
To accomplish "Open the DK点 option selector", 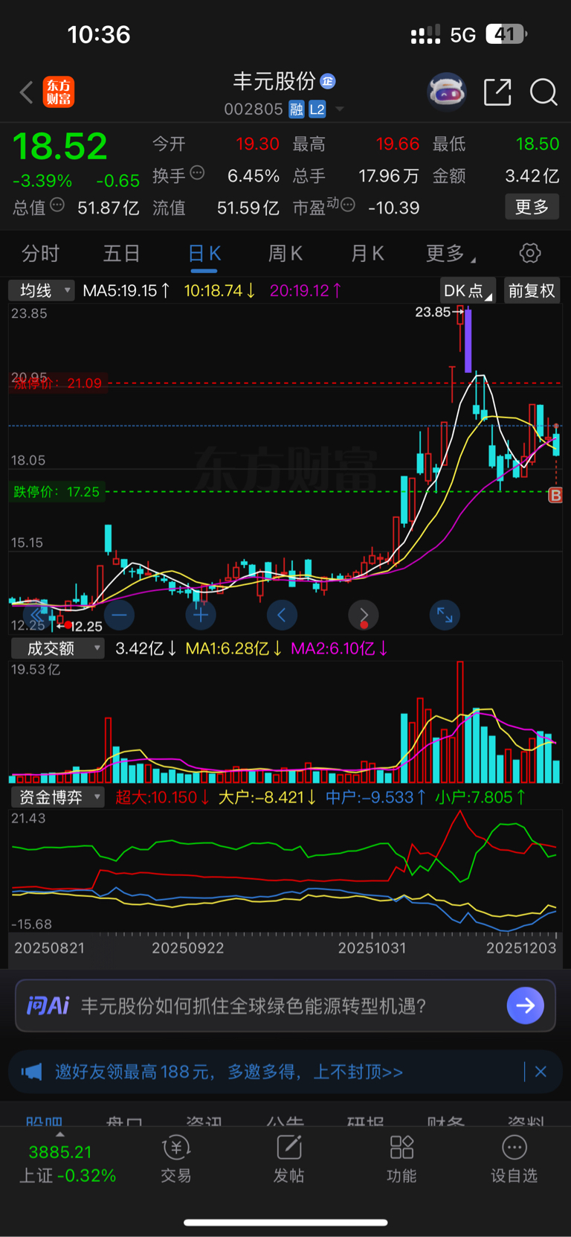I will click(468, 290).
